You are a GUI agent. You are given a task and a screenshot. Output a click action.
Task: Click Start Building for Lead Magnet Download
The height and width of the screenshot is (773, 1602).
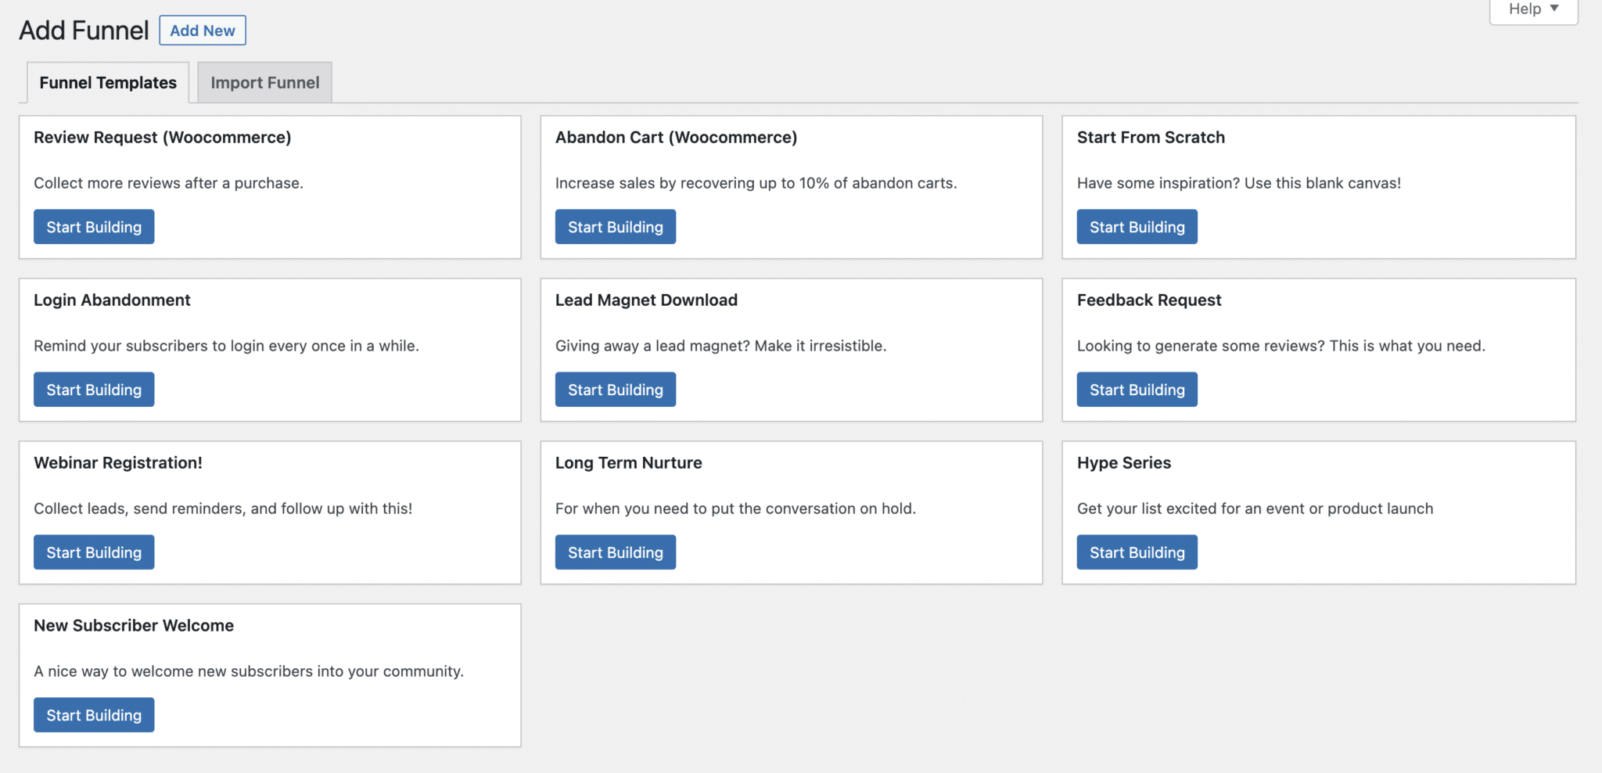[x=615, y=389]
